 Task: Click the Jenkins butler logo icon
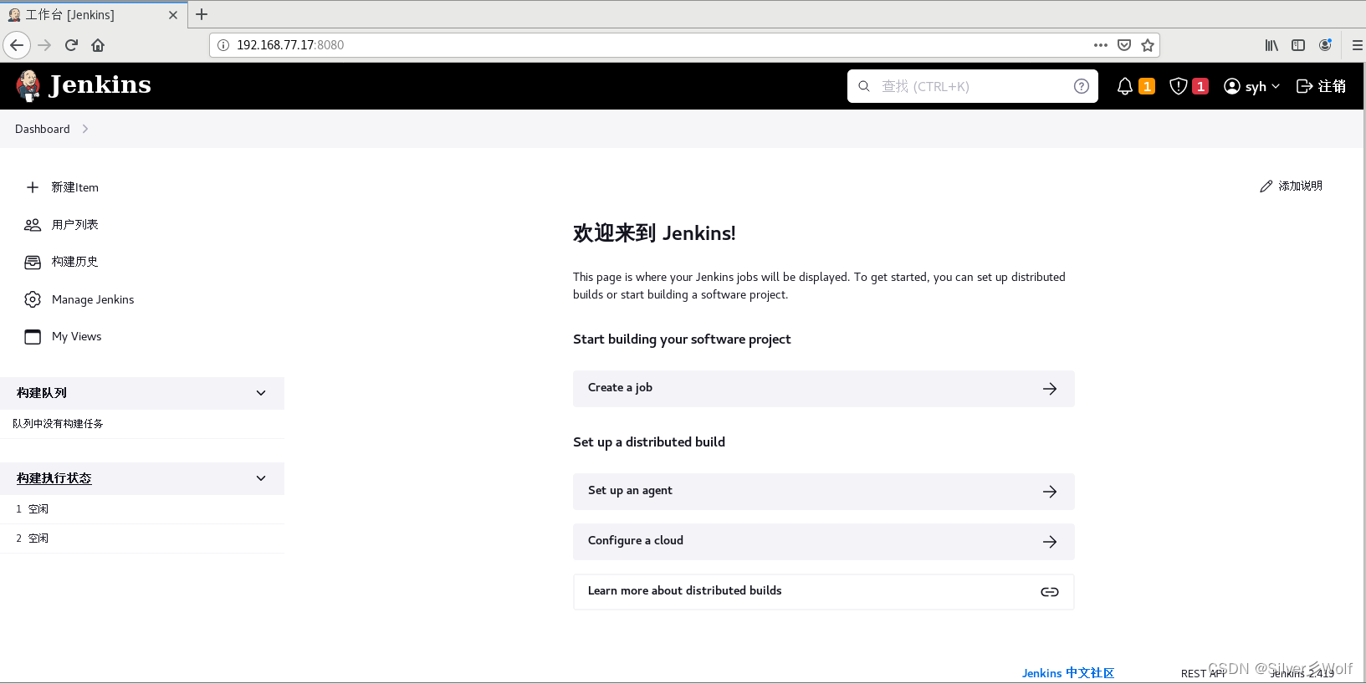coord(28,85)
